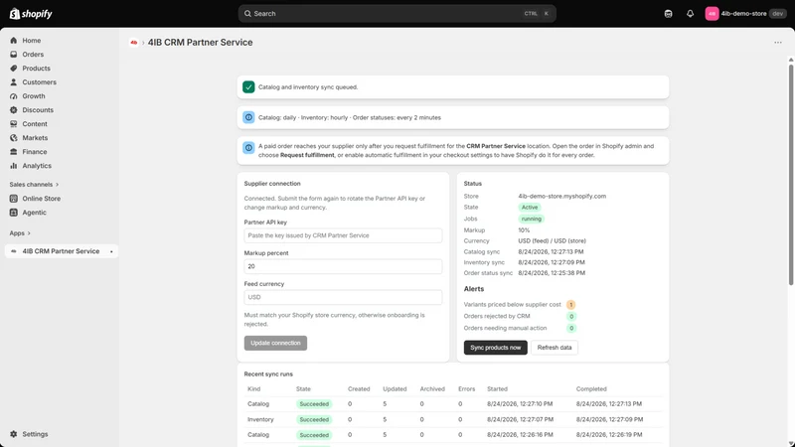Click the Content icon in sidebar
This screenshot has height=447, width=795.
(x=14, y=123)
